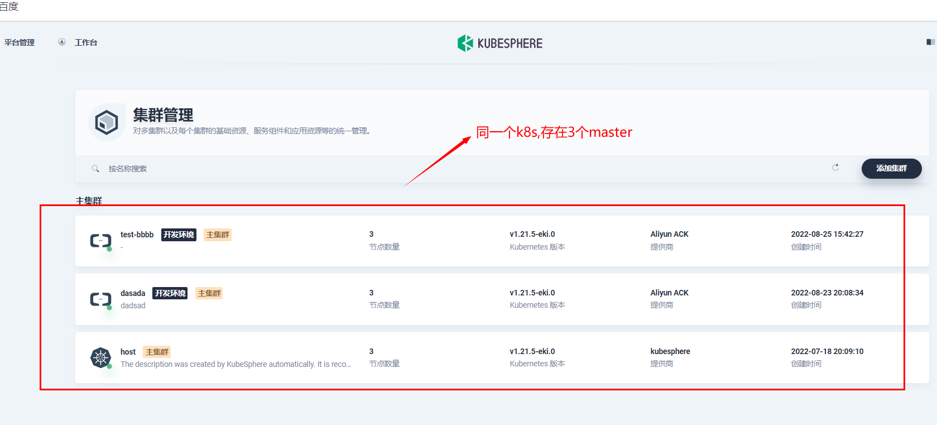
Task: Click node count 3 in dasada row
Action: click(x=371, y=293)
